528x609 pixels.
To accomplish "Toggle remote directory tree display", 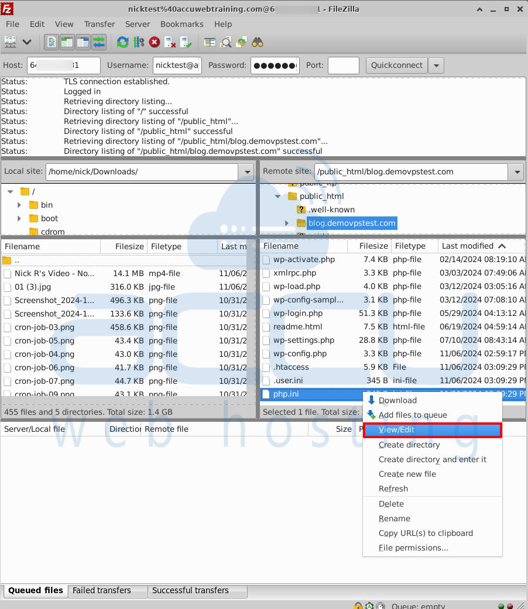I will [x=83, y=42].
